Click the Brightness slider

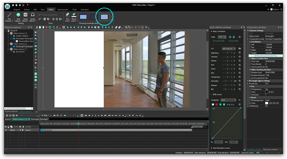tap(228, 53)
